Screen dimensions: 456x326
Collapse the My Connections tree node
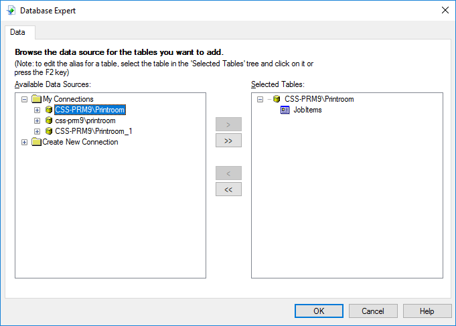click(25, 99)
